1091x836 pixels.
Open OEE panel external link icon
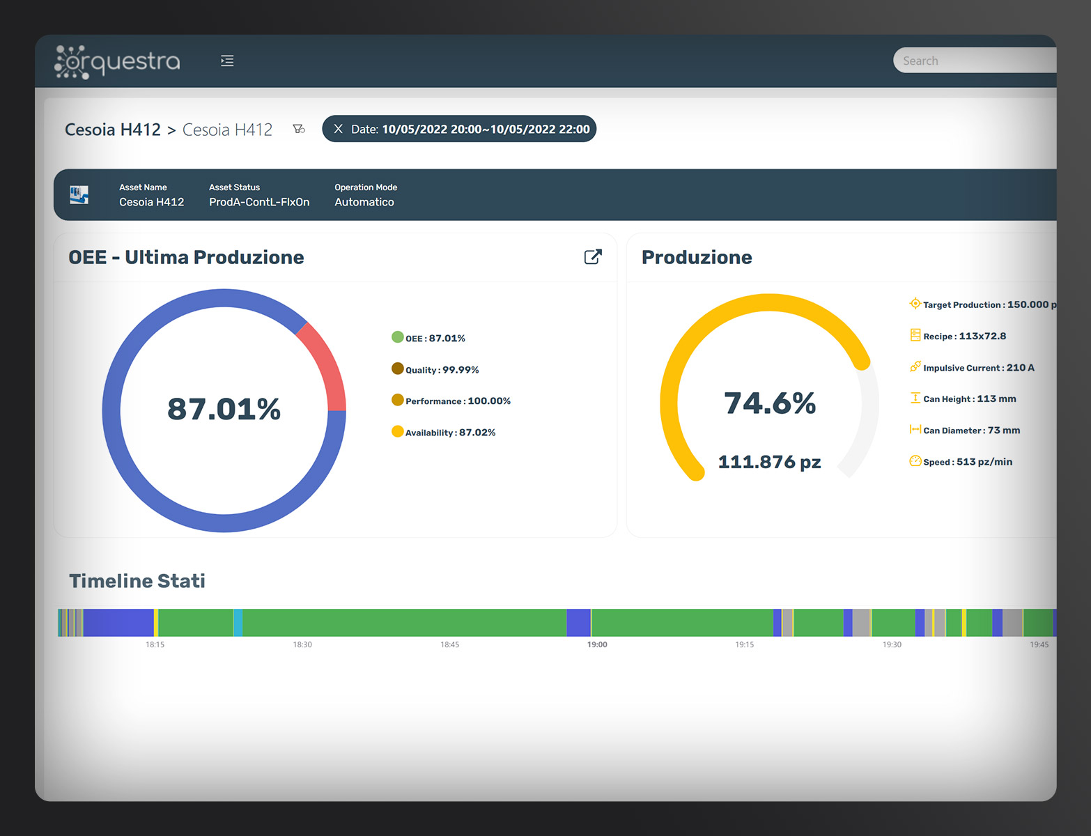tap(592, 257)
